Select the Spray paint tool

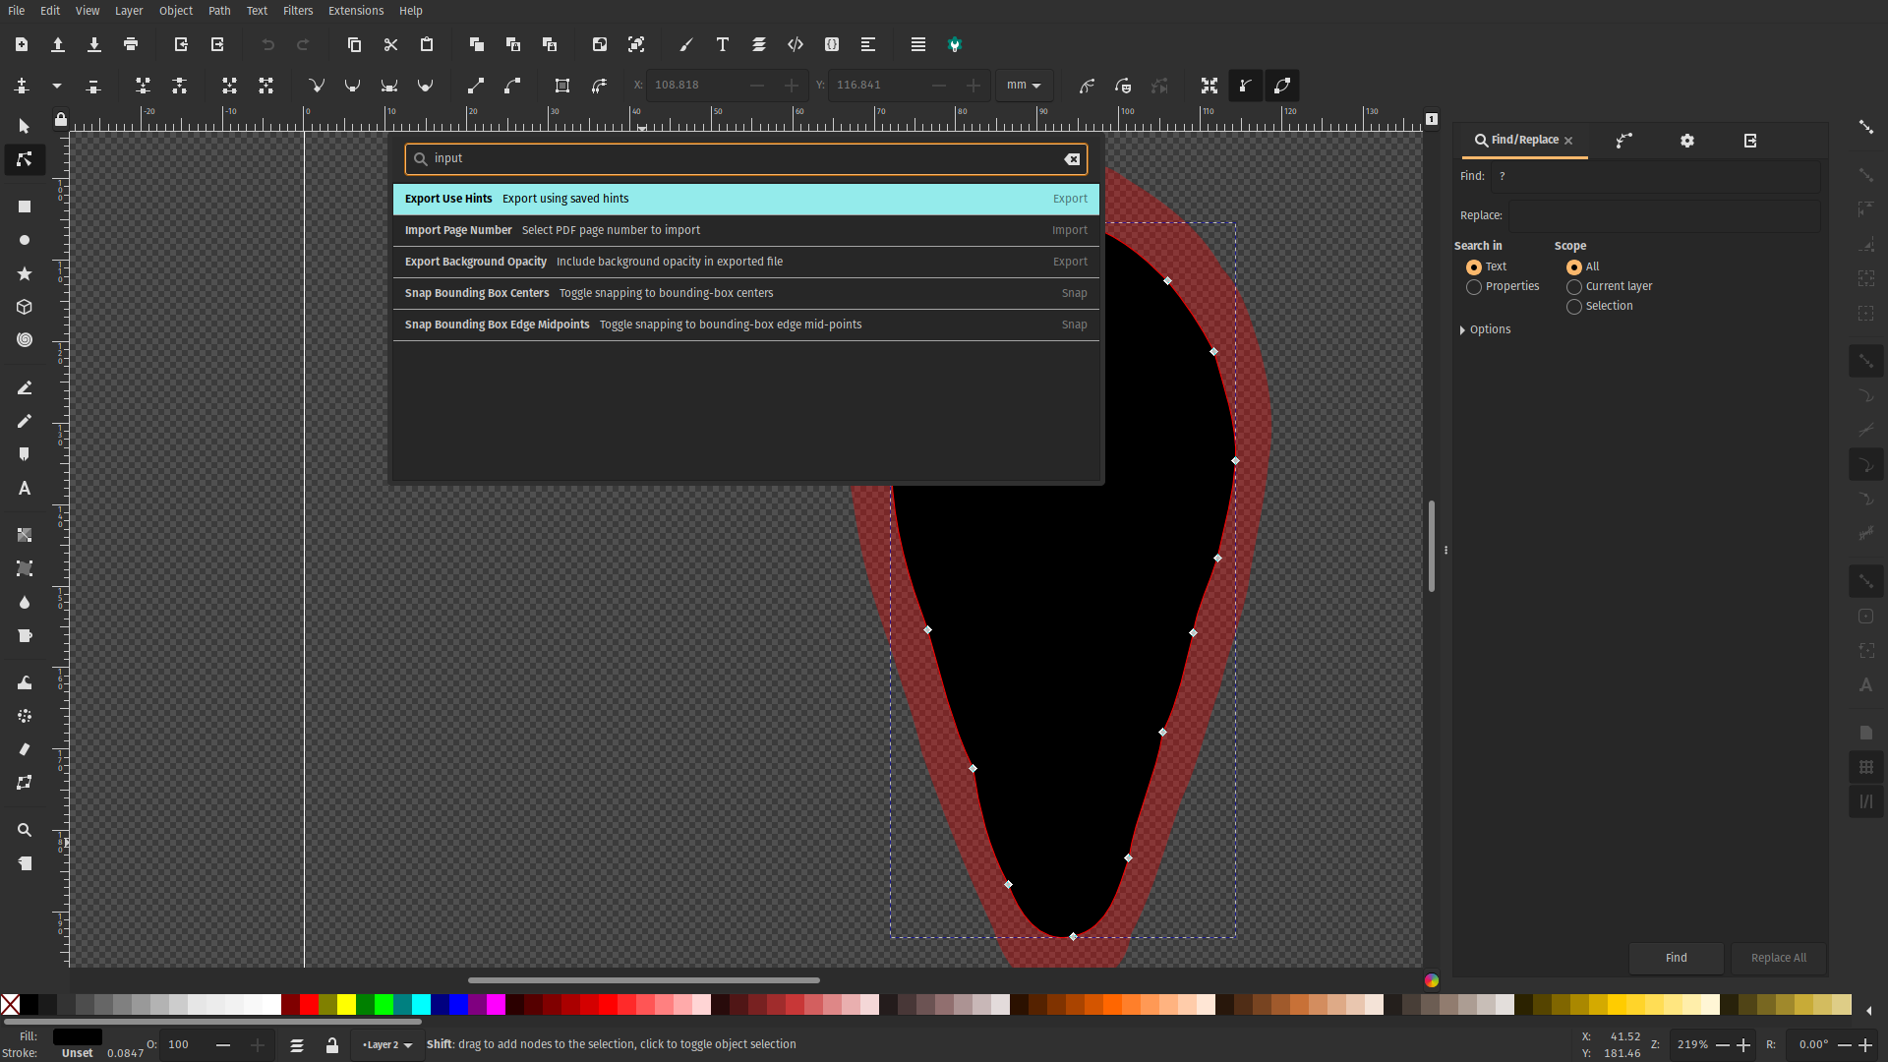[24, 715]
